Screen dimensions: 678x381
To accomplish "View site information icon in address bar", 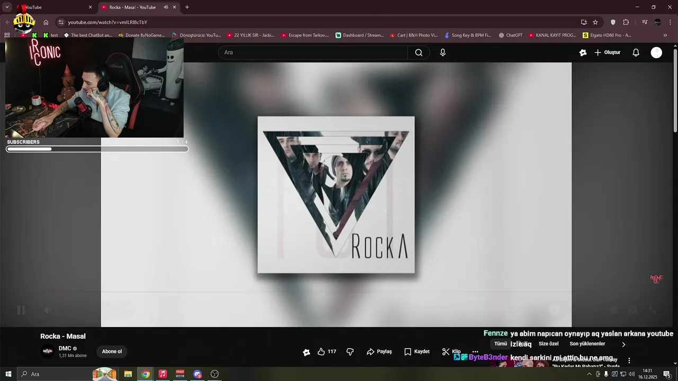I will 61,22.
